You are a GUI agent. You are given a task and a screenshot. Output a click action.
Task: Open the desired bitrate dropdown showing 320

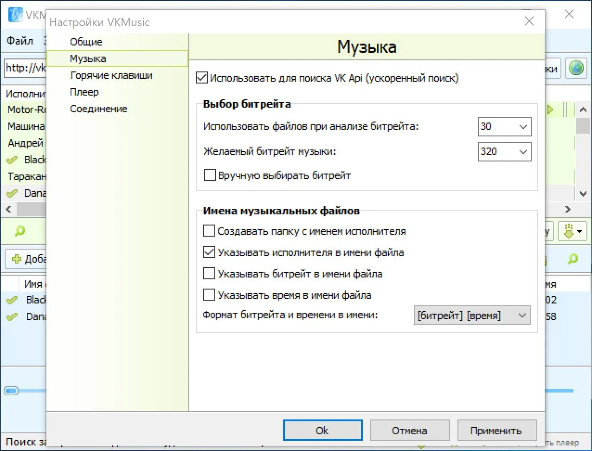tap(504, 152)
